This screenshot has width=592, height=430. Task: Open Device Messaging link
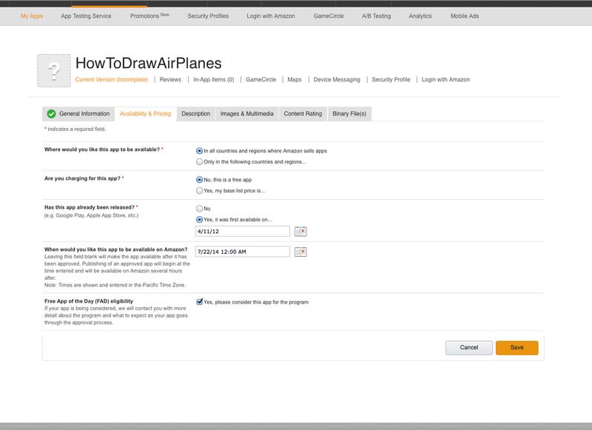point(337,80)
